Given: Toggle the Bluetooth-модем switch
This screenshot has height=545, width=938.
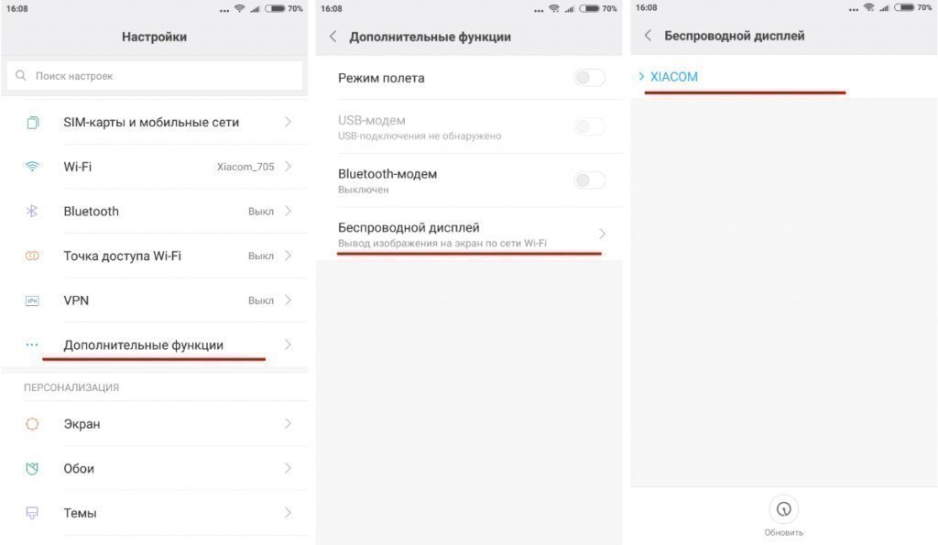Looking at the screenshot, I should [x=589, y=180].
